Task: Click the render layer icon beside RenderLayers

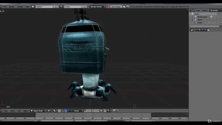Action: (x=211, y=17)
